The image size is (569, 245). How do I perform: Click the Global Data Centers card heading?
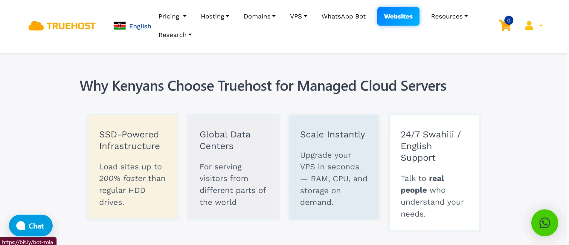pyautogui.click(x=225, y=140)
